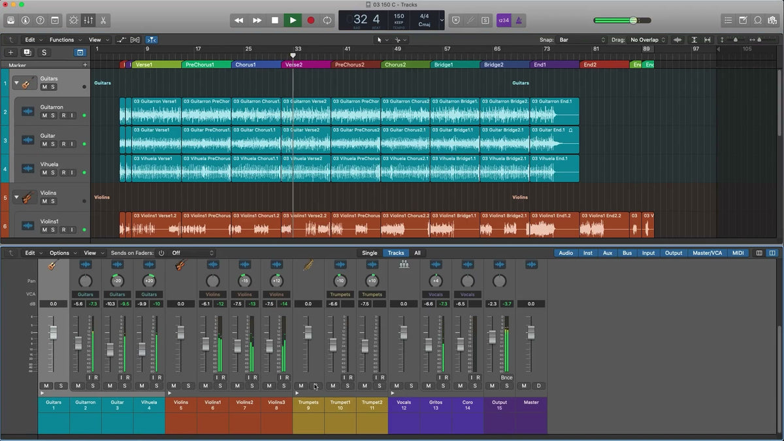Viewport: 784px width, 441px height.
Task: Filter mixer by Aux channel strips
Action: 607,253
